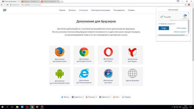Select the Mozilla Firefox add-on icon
Viewport: 194px width, 109px height.
(x=60, y=52)
